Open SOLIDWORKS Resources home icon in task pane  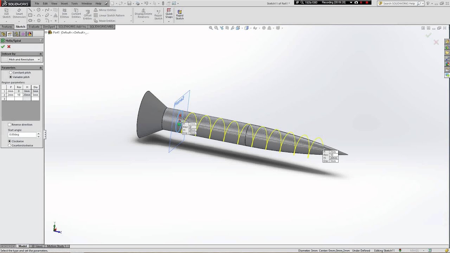447,42
